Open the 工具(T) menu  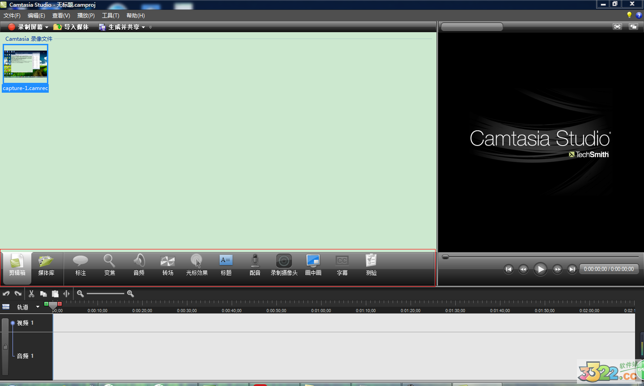point(110,16)
